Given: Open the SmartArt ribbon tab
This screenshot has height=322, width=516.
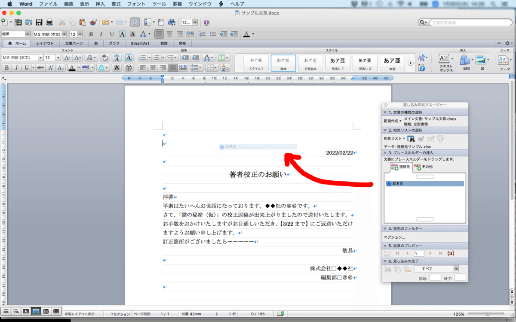Looking at the screenshot, I should 140,43.
